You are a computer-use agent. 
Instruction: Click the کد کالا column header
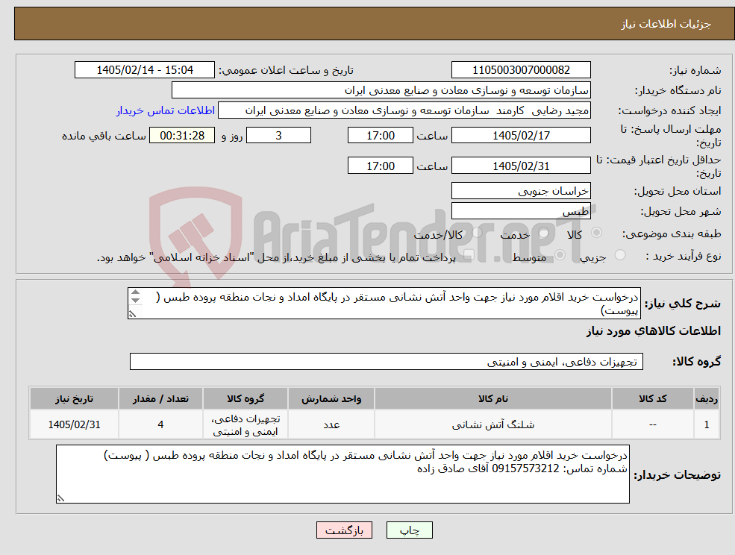click(652, 398)
